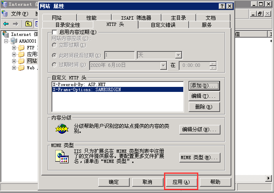Select the X-Powered-By: ASP.NET header entry

click(118, 84)
